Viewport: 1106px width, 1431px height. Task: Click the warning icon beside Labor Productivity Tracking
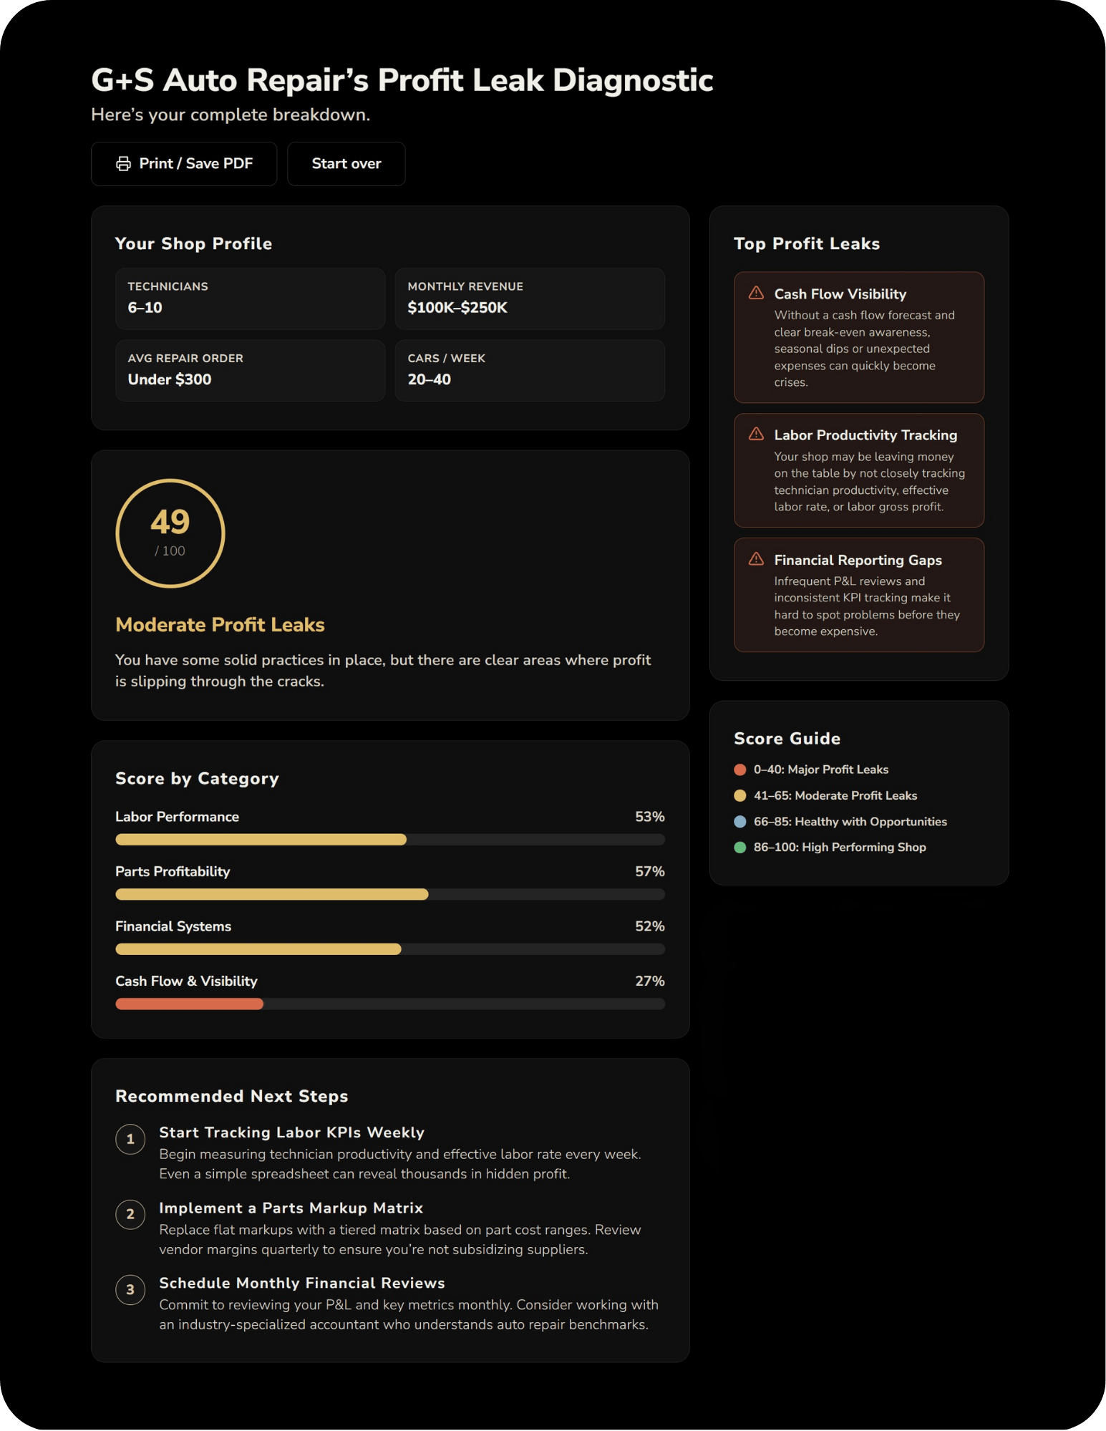[756, 434]
